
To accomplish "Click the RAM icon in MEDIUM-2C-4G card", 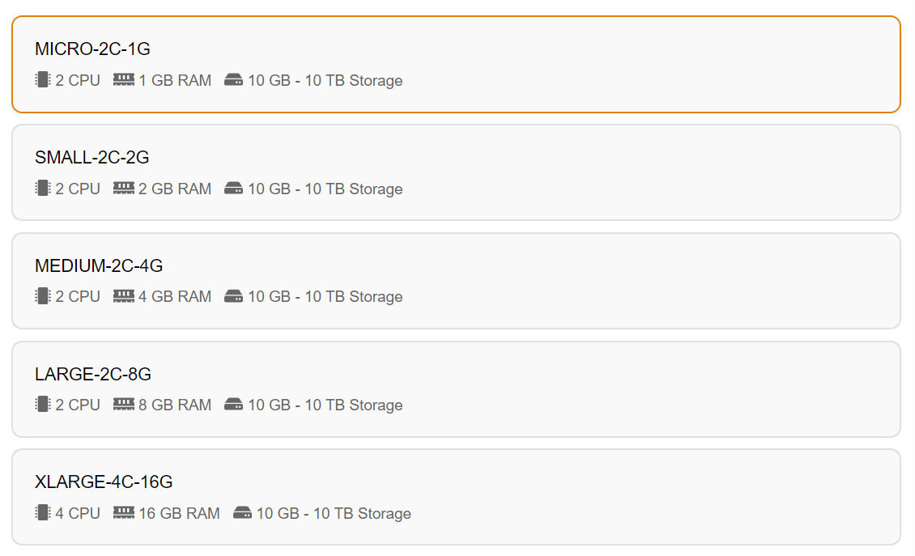I will pyautogui.click(x=124, y=296).
